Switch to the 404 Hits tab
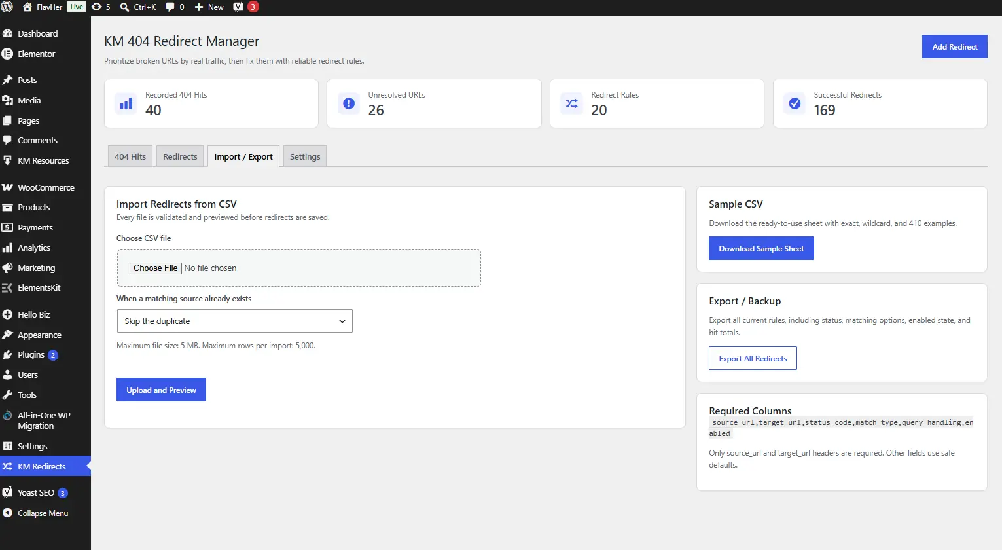The height and width of the screenshot is (550, 1002). pos(130,156)
